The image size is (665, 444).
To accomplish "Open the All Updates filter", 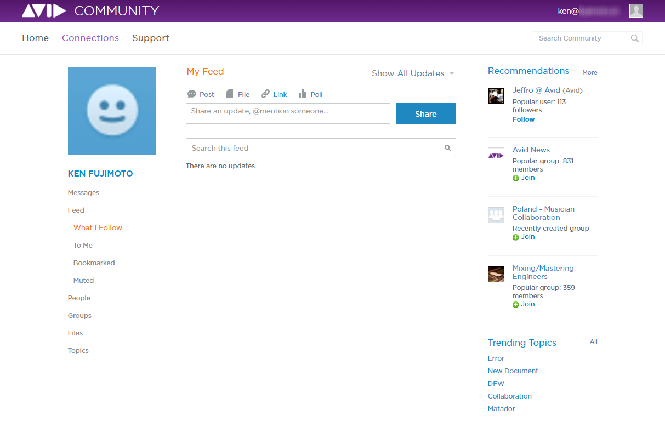I will coord(421,73).
